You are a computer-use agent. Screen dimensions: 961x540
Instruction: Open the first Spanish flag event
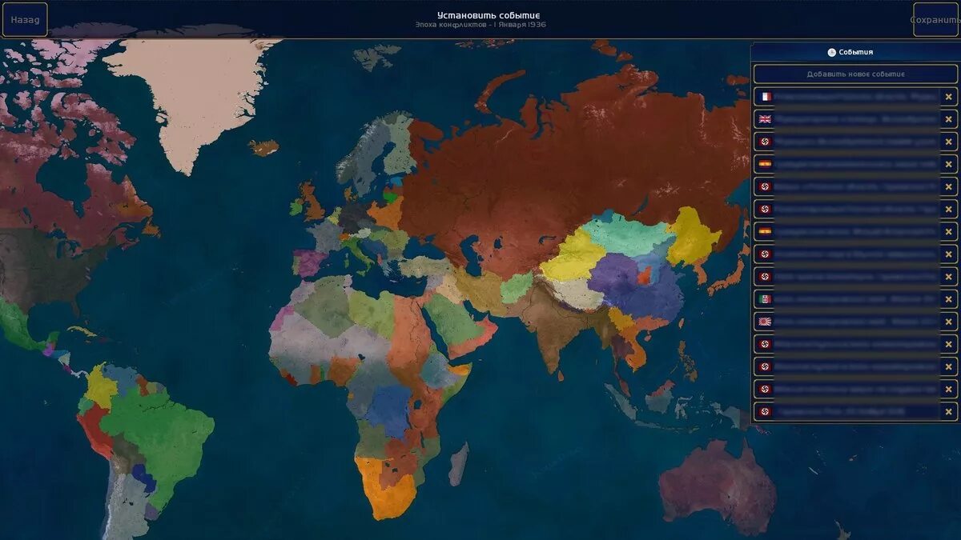click(846, 164)
